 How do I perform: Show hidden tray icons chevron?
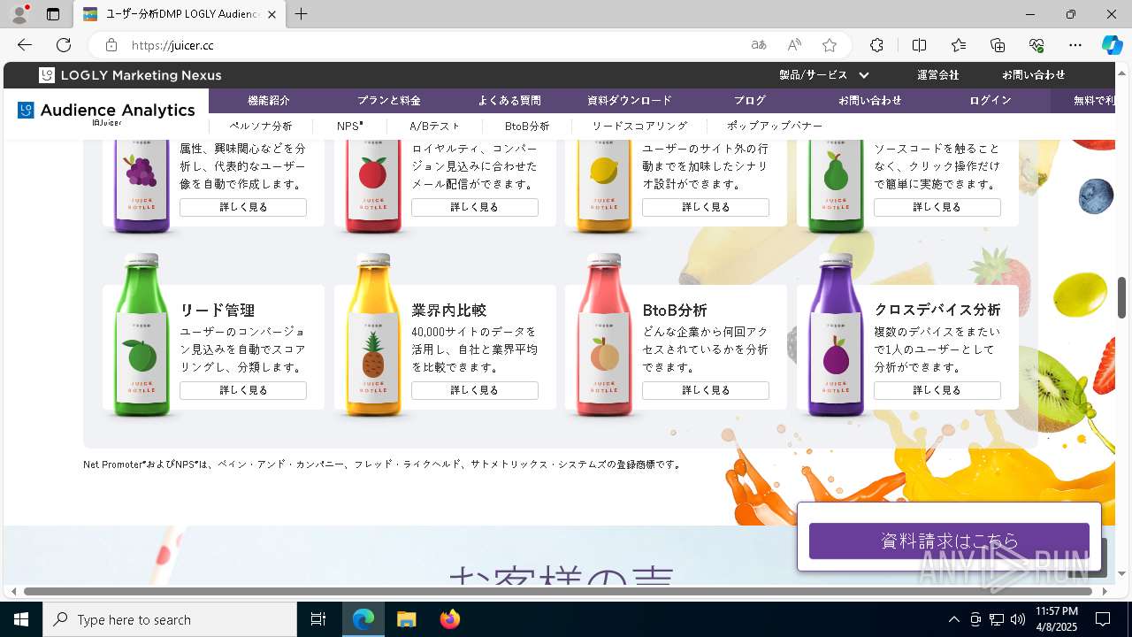click(953, 619)
